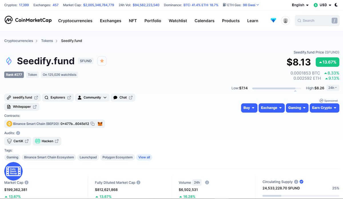Viewport: 343px width, 199px height.
Task: Open the USD currency dropdown
Action: pyautogui.click(x=325, y=5)
